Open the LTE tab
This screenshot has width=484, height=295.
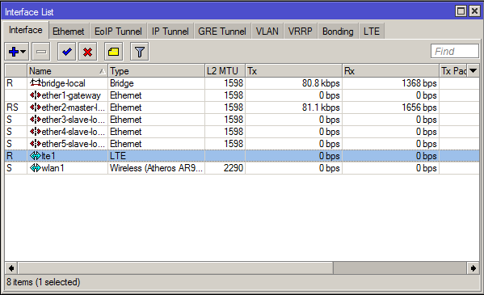click(x=372, y=32)
